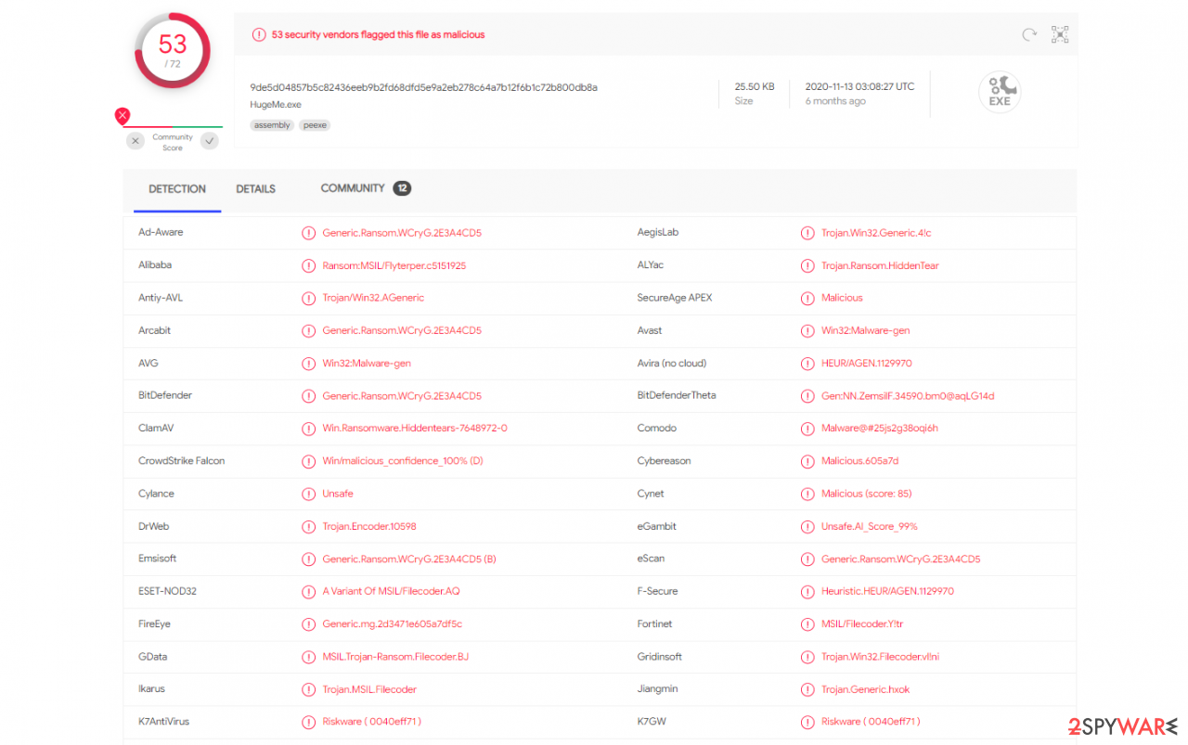This screenshot has height=745, width=1188.
Task: Click the Malicious.605a7d detection name
Action: coord(859,461)
